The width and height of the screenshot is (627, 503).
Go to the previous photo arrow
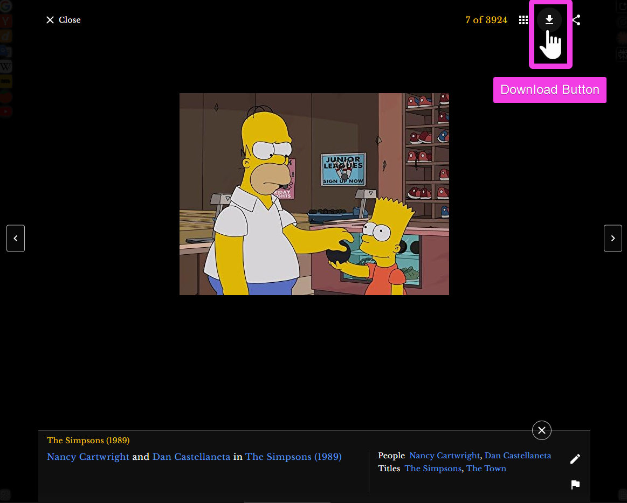tap(16, 238)
